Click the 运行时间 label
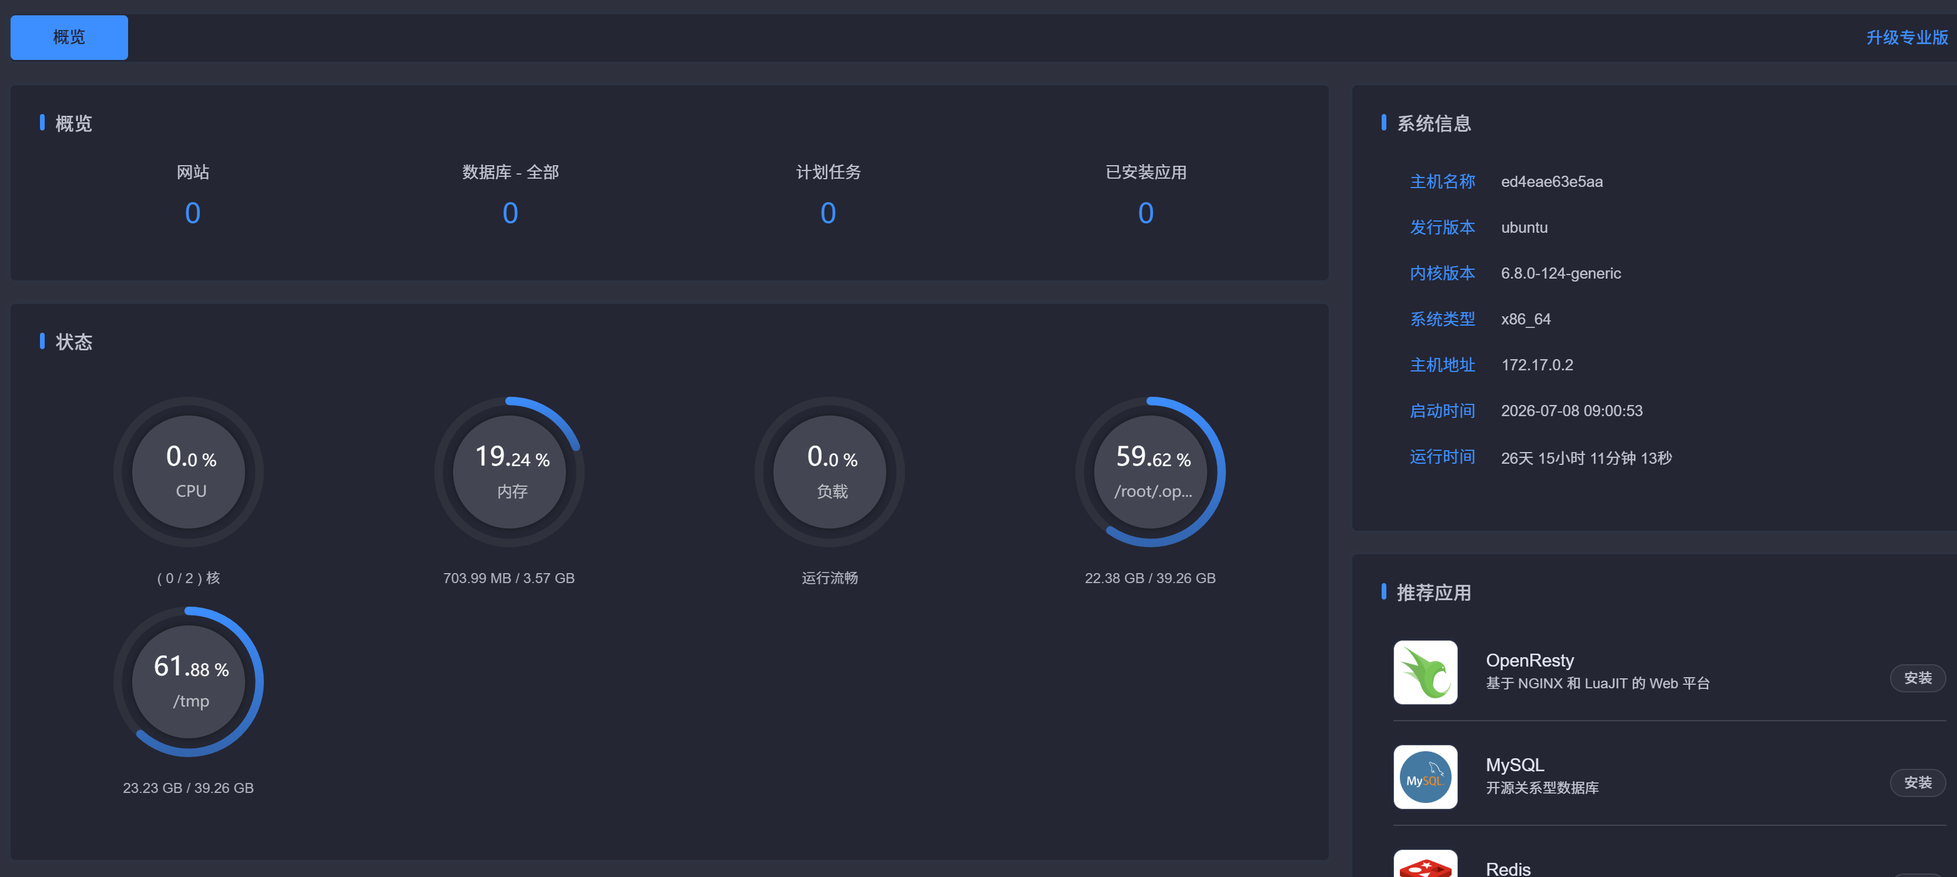The height and width of the screenshot is (877, 1957). (x=1442, y=457)
